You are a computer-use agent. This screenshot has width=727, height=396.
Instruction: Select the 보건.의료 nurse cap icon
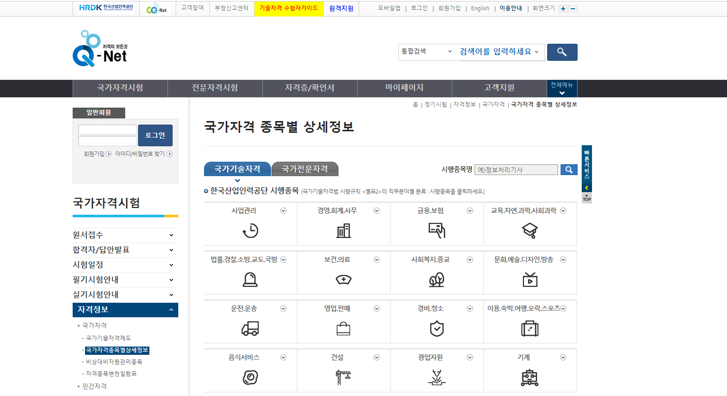(344, 280)
